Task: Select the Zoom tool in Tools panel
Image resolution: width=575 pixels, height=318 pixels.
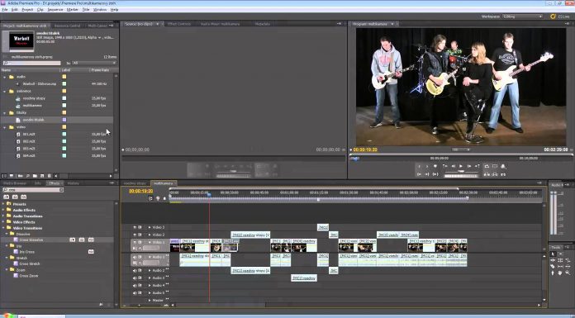Action: click(x=568, y=273)
